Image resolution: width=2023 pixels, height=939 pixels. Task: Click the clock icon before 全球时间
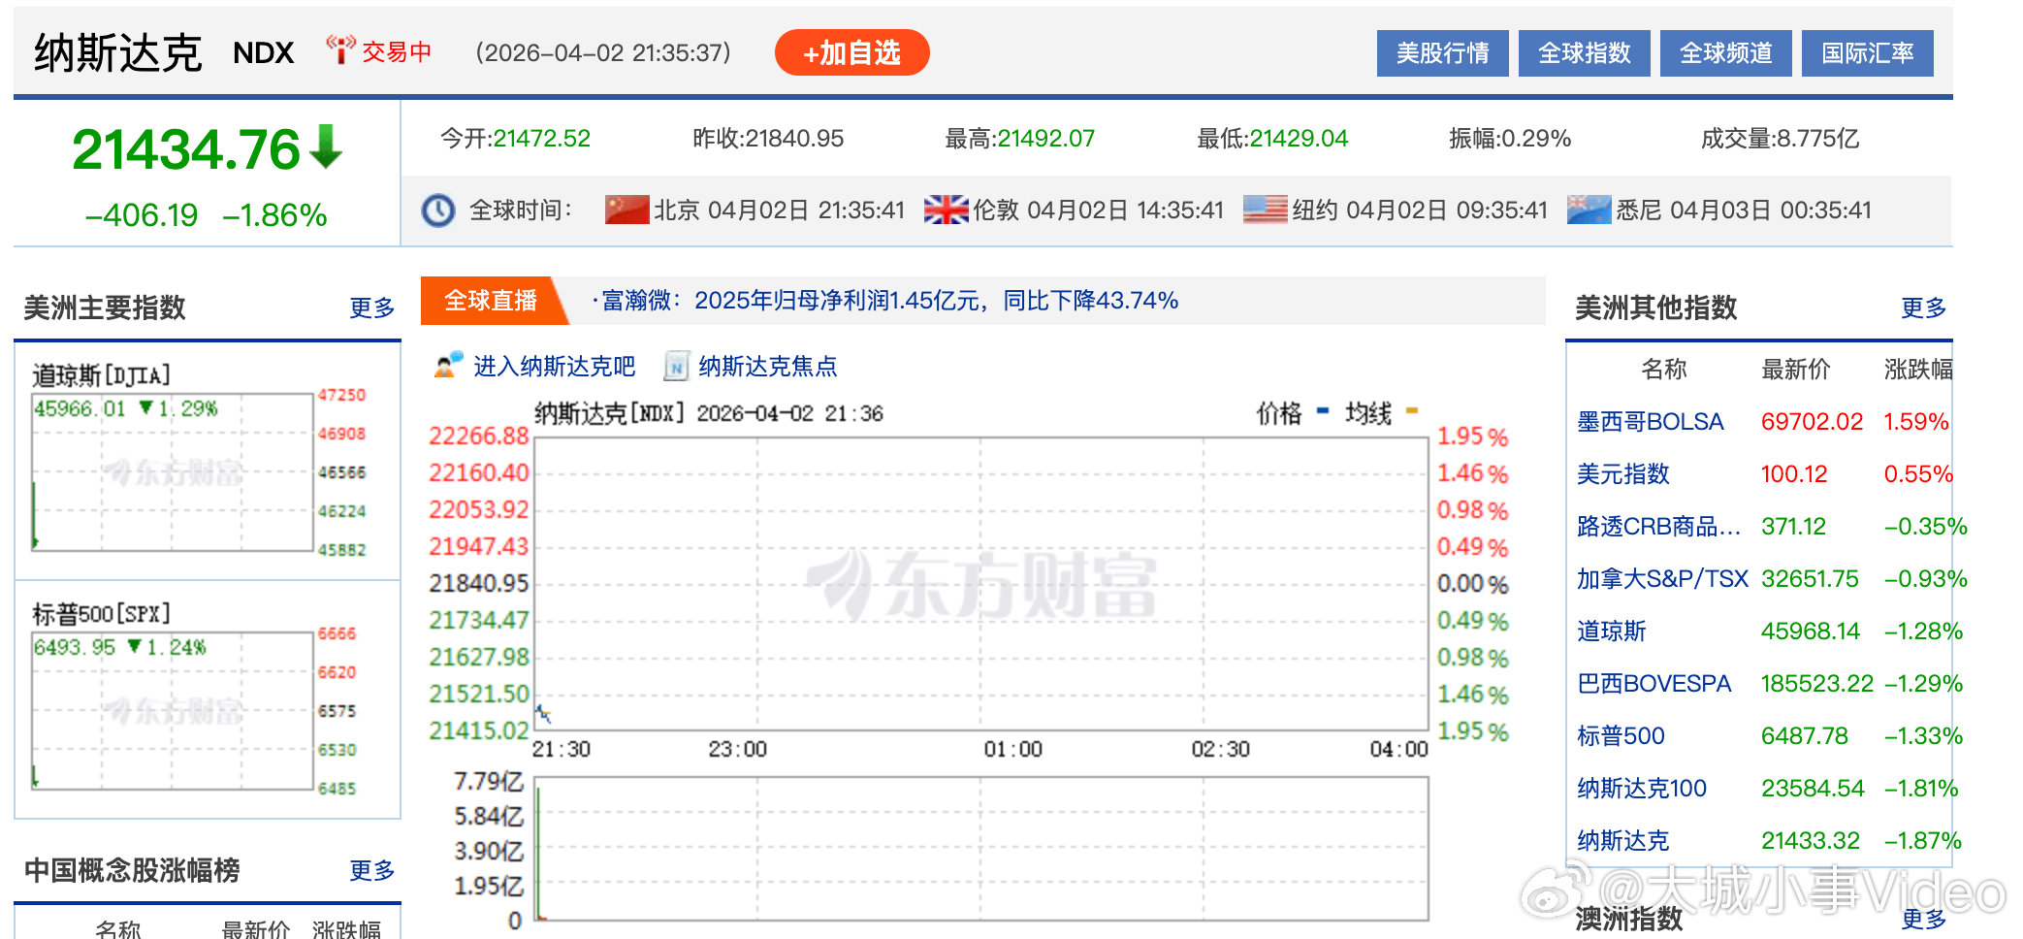tap(438, 210)
